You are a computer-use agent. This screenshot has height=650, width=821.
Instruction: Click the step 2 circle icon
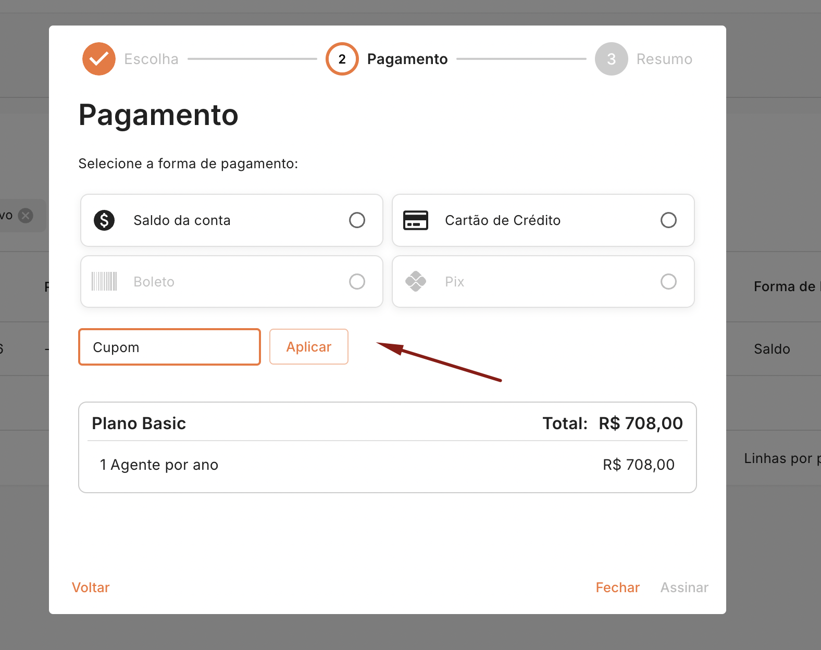(342, 59)
